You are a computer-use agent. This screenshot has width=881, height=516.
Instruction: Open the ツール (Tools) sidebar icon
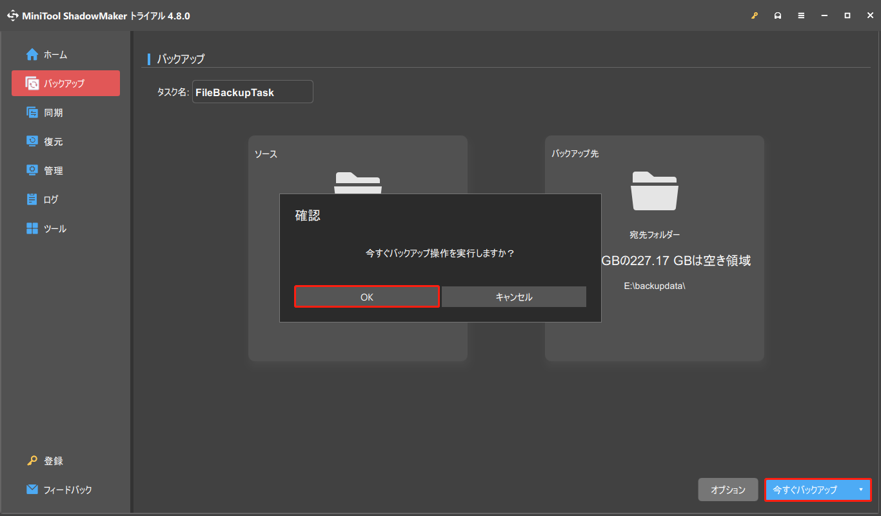(31, 228)
